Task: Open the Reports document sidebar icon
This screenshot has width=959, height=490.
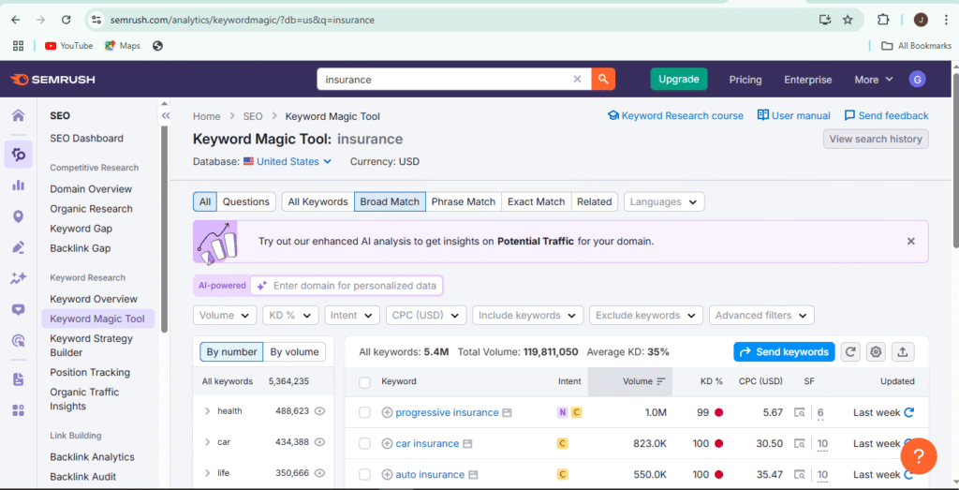Action: 19,379
